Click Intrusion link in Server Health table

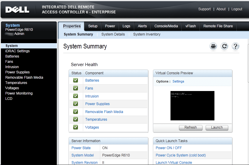(x=92, y=96)
